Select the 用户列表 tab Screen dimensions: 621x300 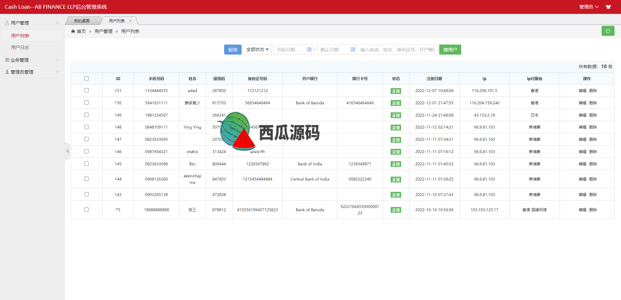pyautogui.click(x=117, y=21)
